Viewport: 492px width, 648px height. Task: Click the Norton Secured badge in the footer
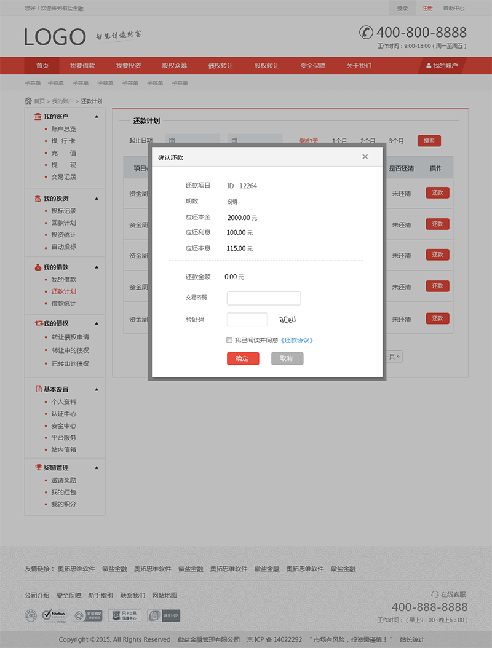tap(54, 615)
